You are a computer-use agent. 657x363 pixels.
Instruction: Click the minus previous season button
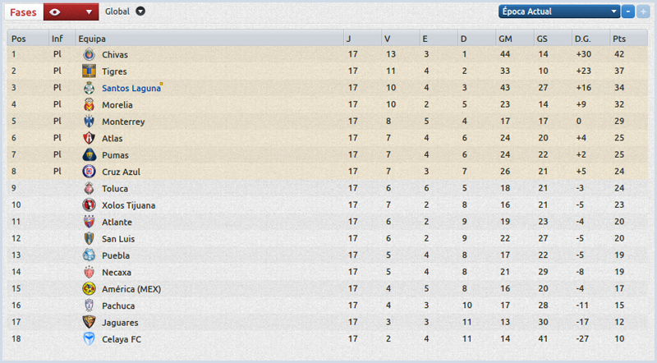coord(628,11)
